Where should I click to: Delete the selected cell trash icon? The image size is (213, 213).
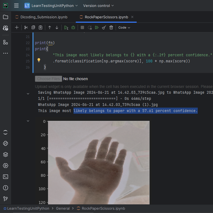point(111,27)
